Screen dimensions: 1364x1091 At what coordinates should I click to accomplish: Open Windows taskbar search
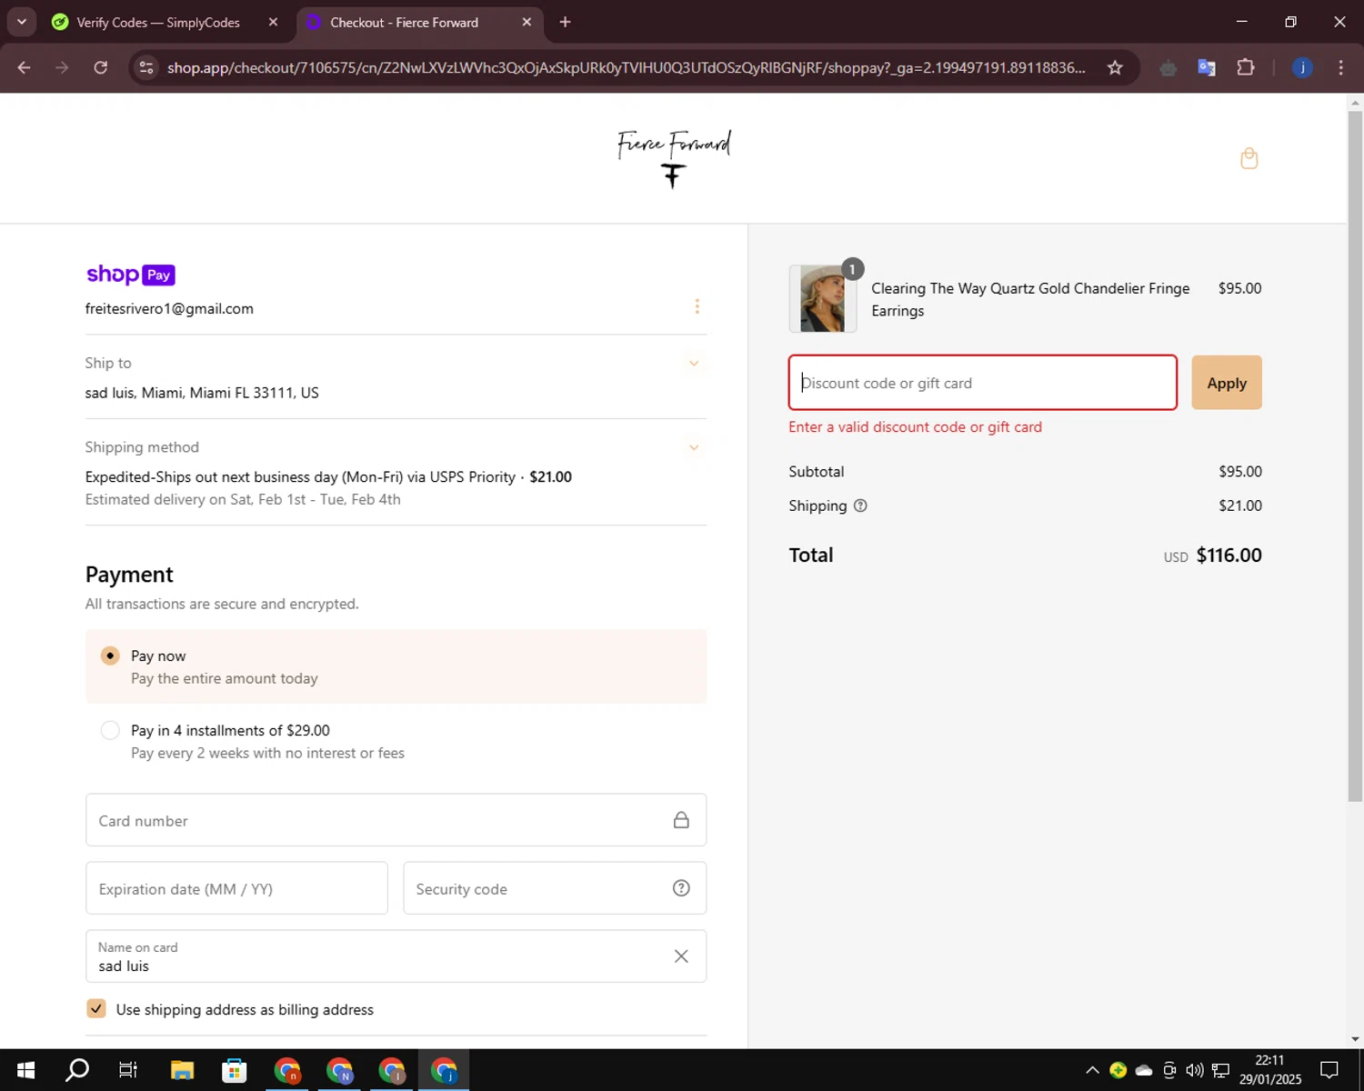point(77,1070)
